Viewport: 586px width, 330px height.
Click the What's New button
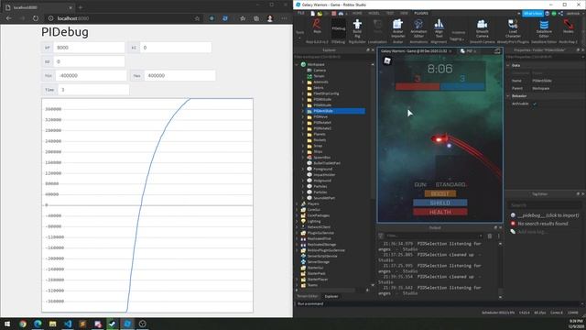point(533,14)
